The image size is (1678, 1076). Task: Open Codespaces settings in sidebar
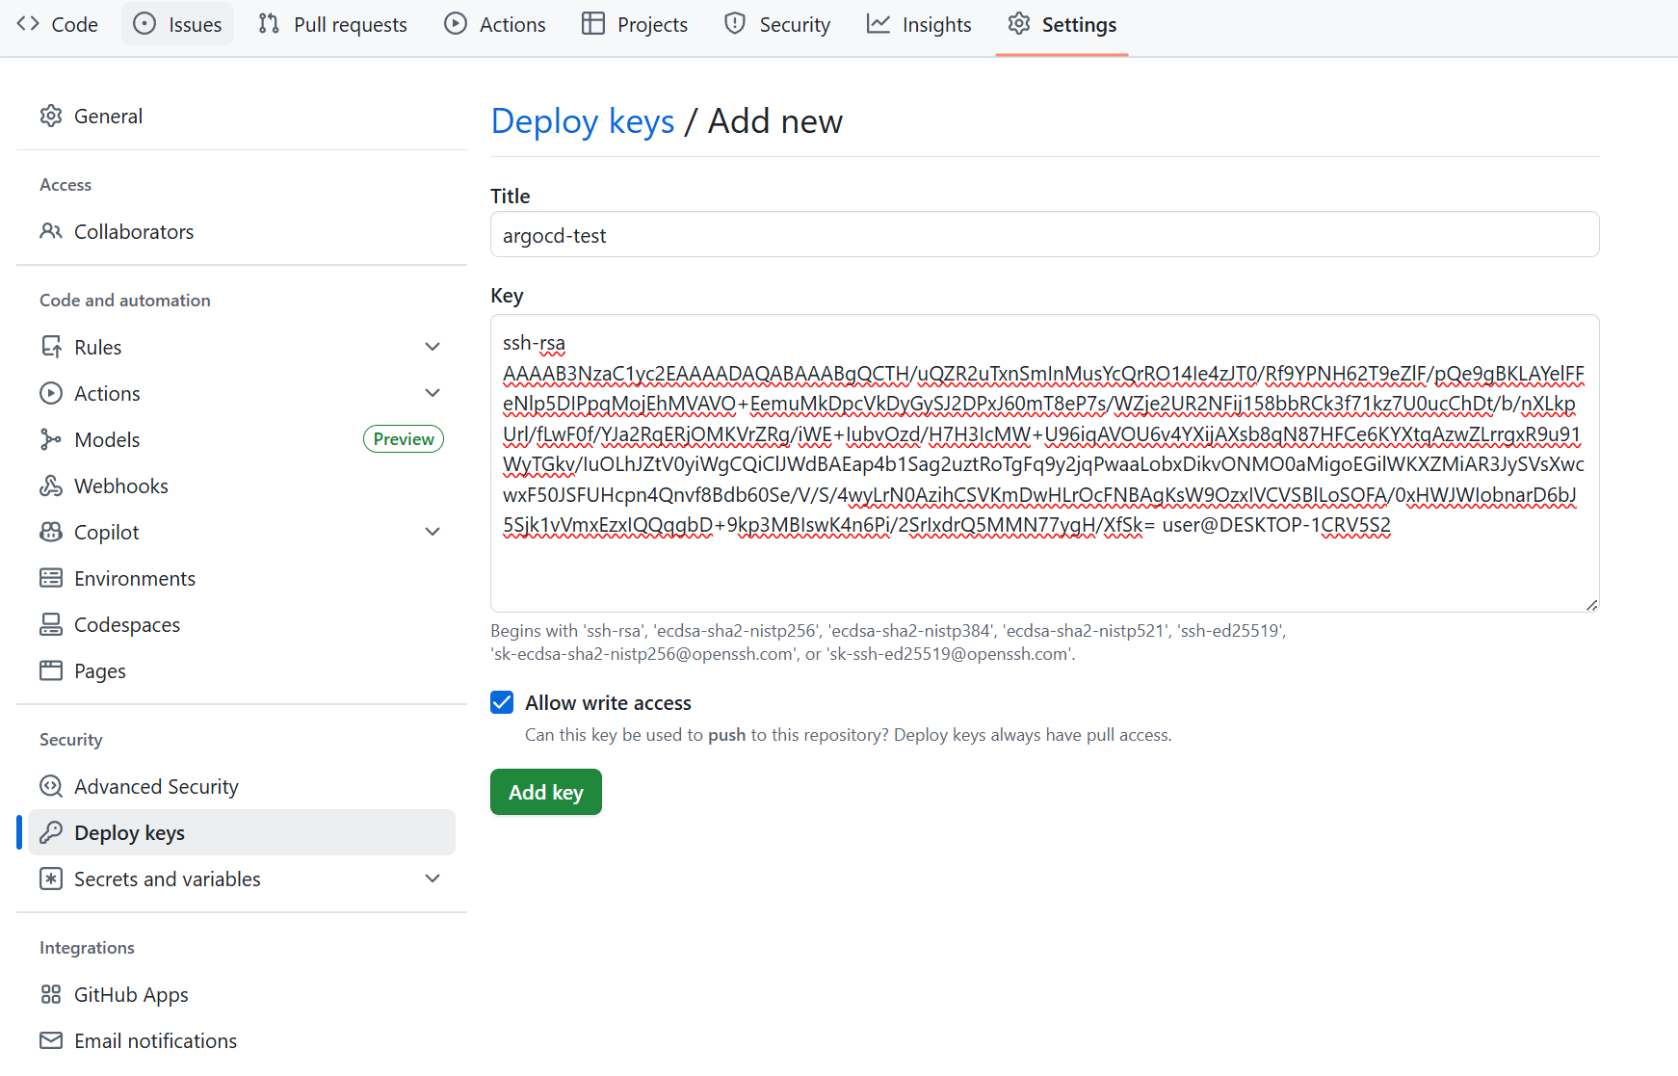tap(242, 625)
